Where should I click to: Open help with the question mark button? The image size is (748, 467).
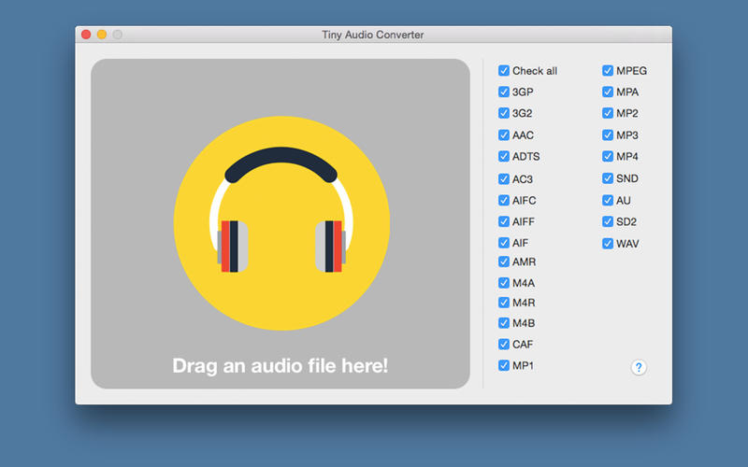(x=639, y=367)
